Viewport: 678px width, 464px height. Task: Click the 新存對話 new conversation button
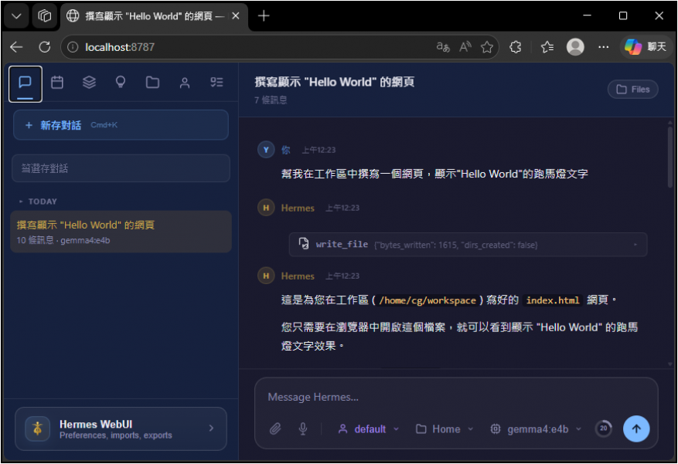tap(121, 125)
